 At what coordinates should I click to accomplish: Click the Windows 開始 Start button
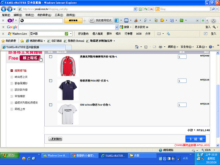click(10, 155)
